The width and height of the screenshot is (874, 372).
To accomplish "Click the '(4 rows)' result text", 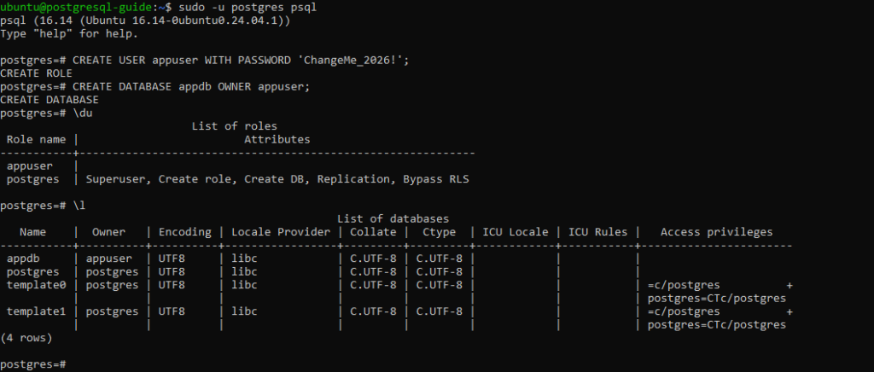I will pos(26,338).
